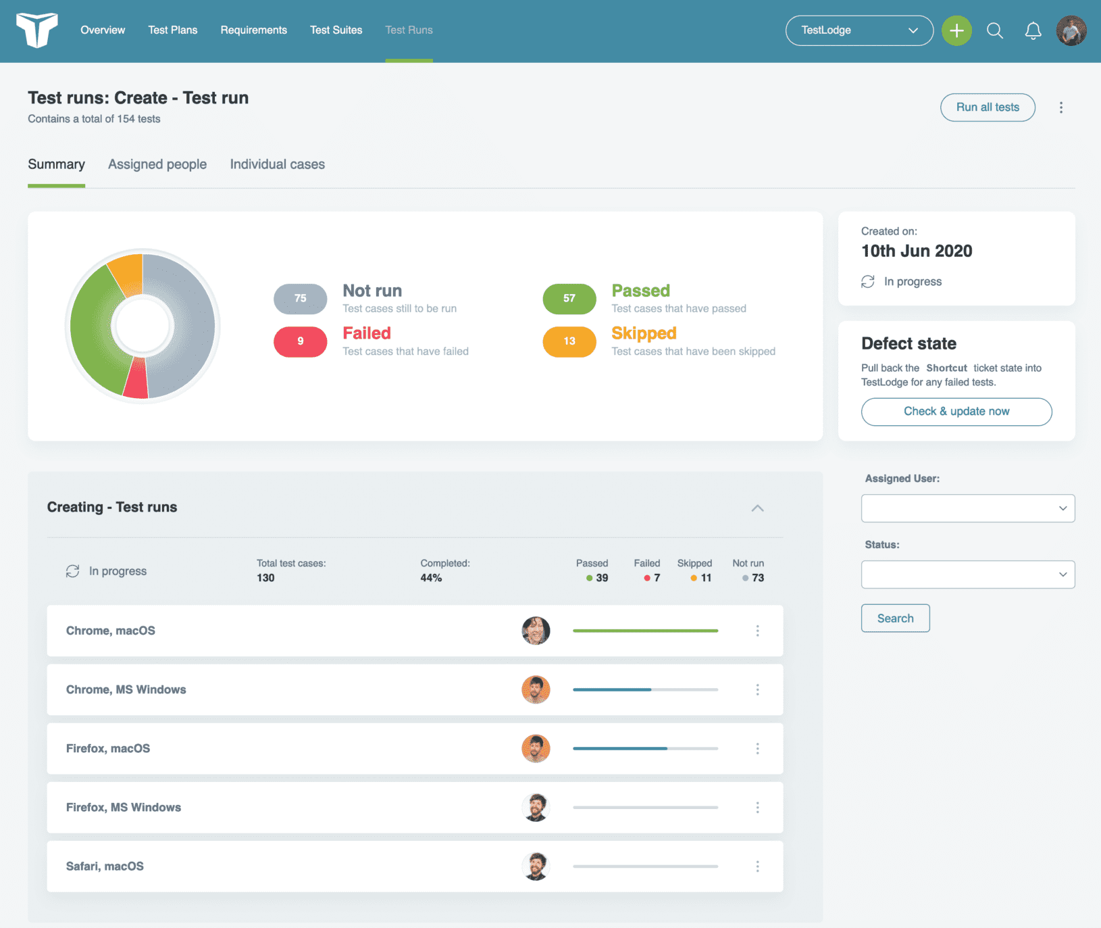Open the TestLodge project dropdown
The width and height of the screenshot is (1101, 928).
pyautogui.click(x=859, y=30)
